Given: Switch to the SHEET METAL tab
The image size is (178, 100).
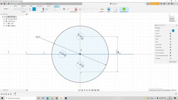Looking at the screenshot, I should (x=40, y=6).
